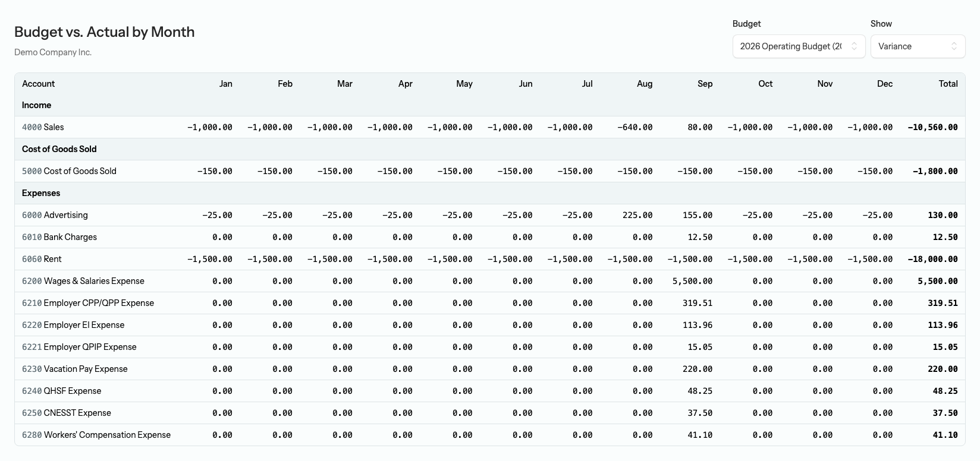This screenshot has height=461, width=980.
Task: Select 6230 Vacation Pay Expense account
Action: [75, 369]
